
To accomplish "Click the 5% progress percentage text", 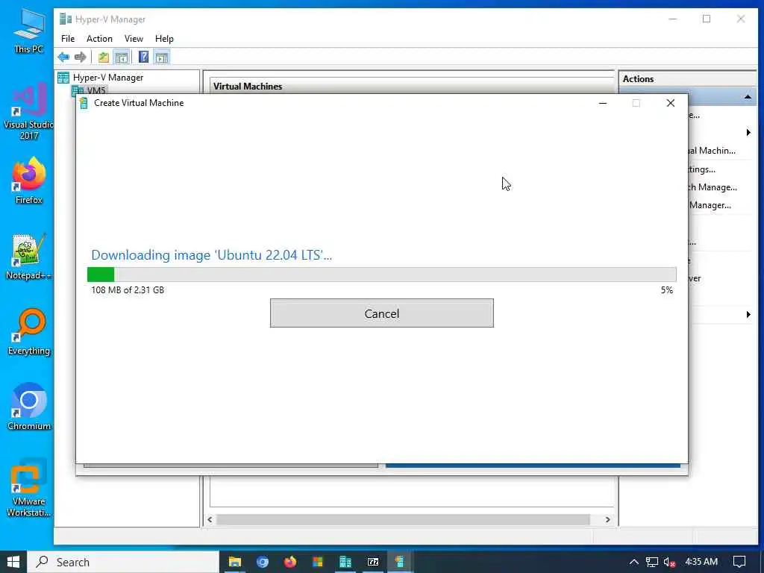I will [666, 290].
